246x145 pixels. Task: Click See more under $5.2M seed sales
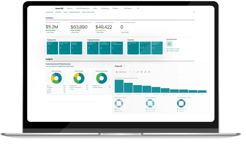50,32
